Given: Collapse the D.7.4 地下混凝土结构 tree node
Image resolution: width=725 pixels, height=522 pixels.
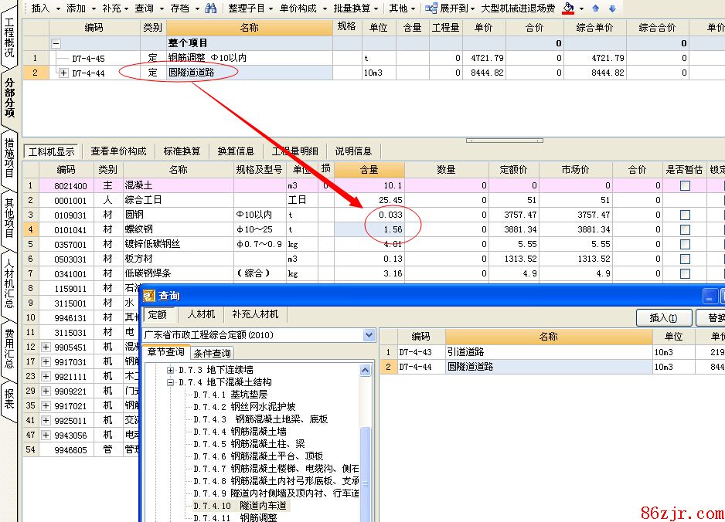Looking at the screenshot, I should (x=171, y=382).
